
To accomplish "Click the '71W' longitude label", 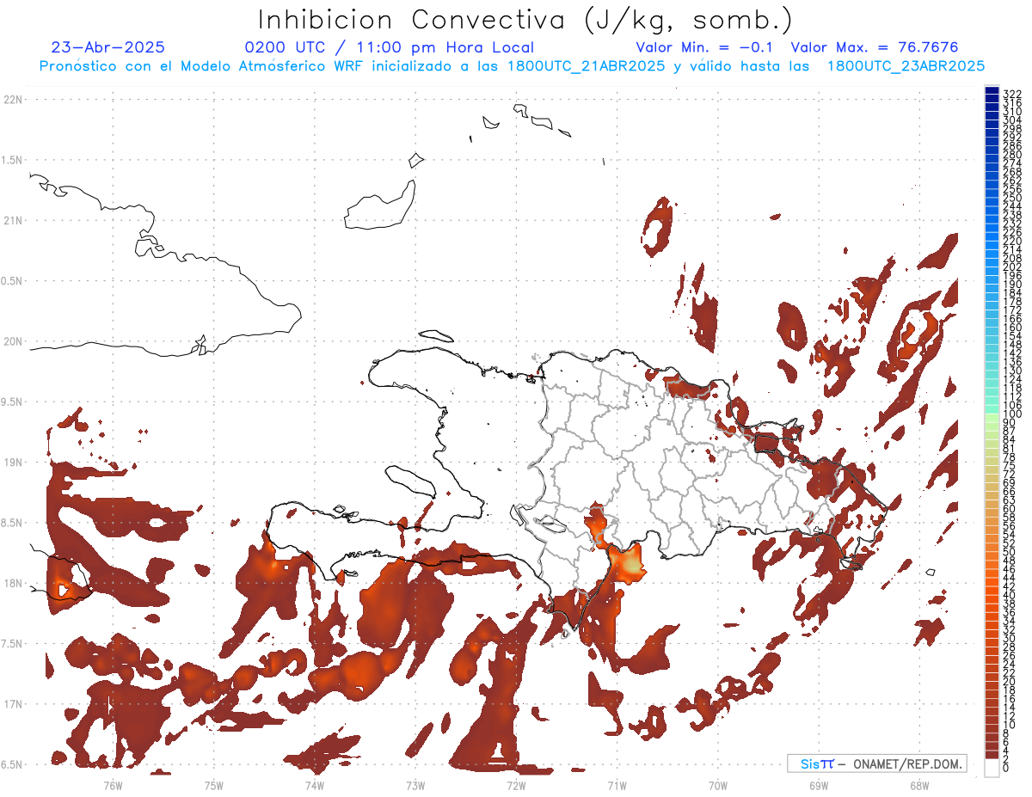I will click(x=617, y=785).
